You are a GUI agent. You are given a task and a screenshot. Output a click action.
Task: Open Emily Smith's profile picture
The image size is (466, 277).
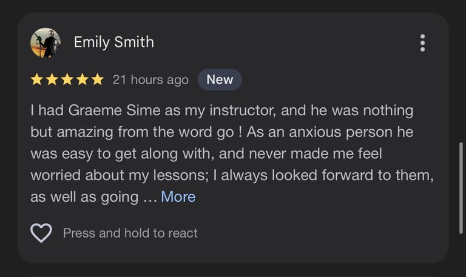46,43
